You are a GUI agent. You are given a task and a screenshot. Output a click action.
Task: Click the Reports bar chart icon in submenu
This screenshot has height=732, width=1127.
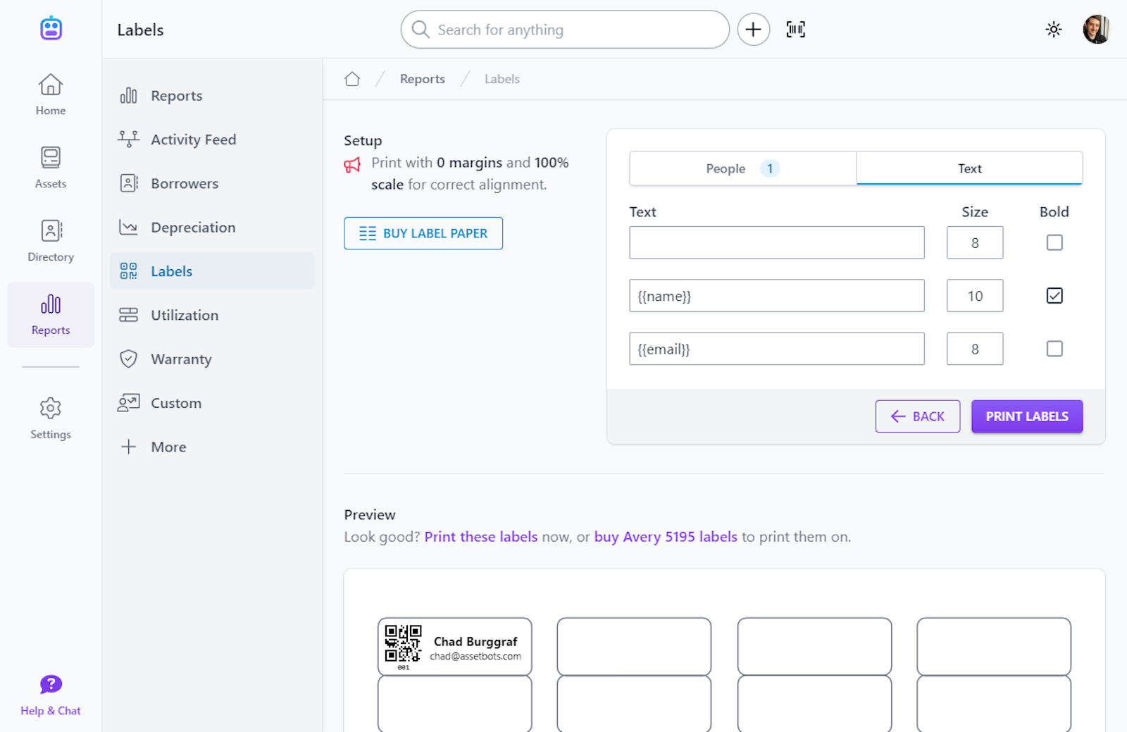[x=128, y=96]
